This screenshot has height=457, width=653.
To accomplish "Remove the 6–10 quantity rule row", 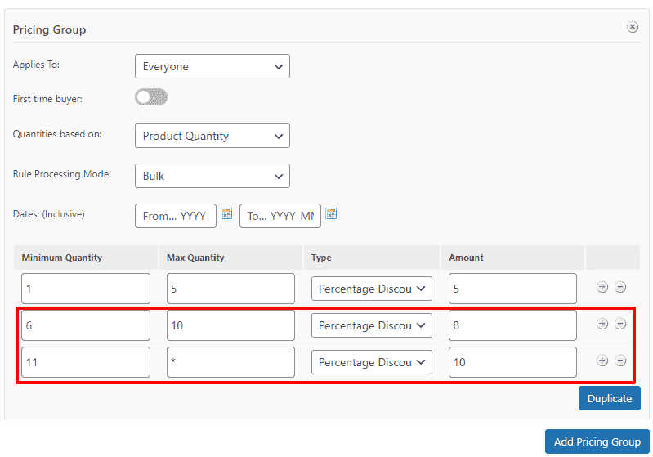I will tap(620, 324).
